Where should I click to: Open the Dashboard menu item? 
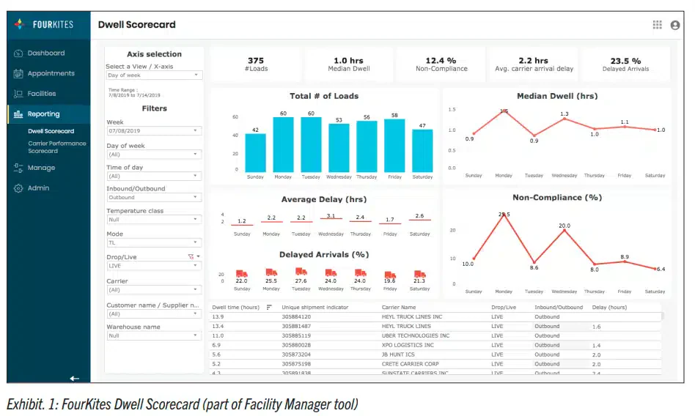(46, 53)
